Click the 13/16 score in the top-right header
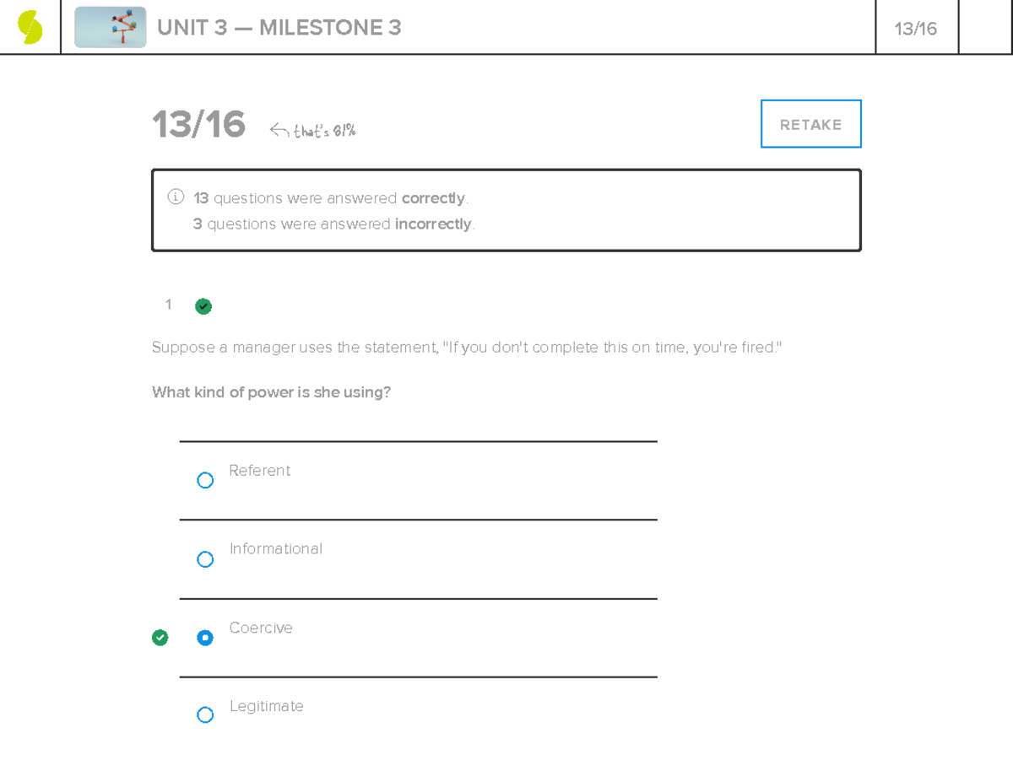The image size is (1013, 782). click(916, 29)
